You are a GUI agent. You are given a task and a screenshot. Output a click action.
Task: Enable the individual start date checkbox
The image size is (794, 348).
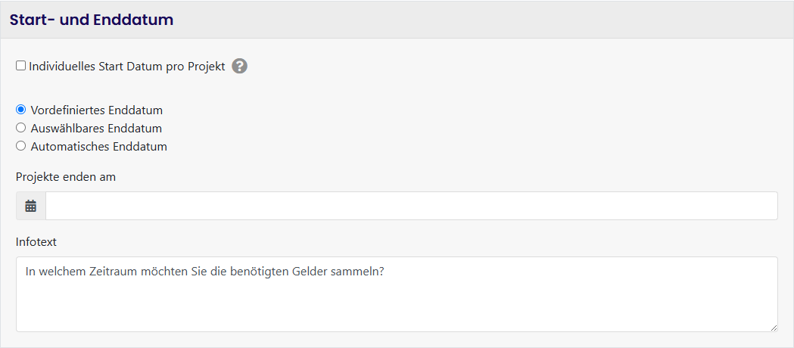tap(21, 66)
